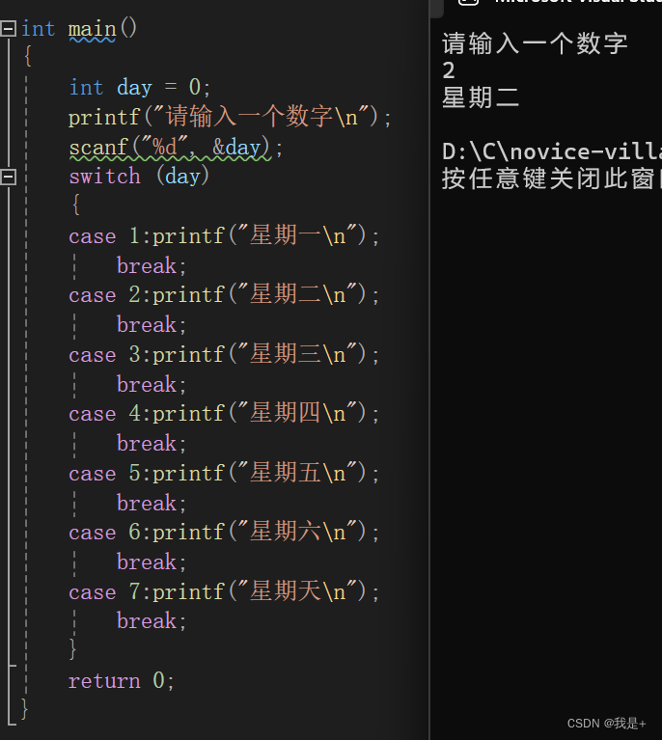This screenshot has width=662, height=740.
Task: Click console message 按任意键关闭此窗
Action: [552, 179]
